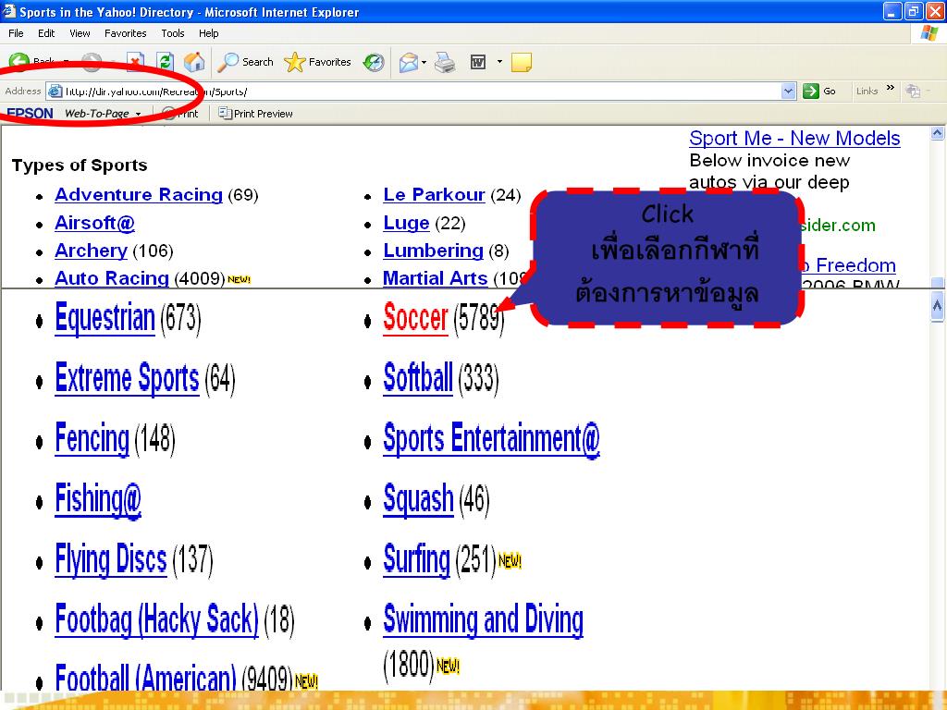Expand the Mail button dropdown arrow
This screenshot has height=710, width=947.
point(424,62)
